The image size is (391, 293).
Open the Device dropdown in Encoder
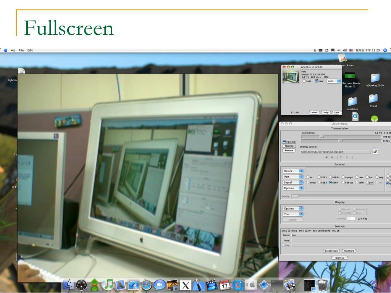coord(293,171)
